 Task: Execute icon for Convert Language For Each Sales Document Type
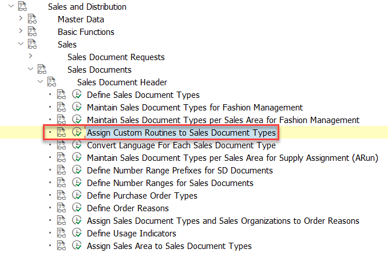[x=77, y=145]
